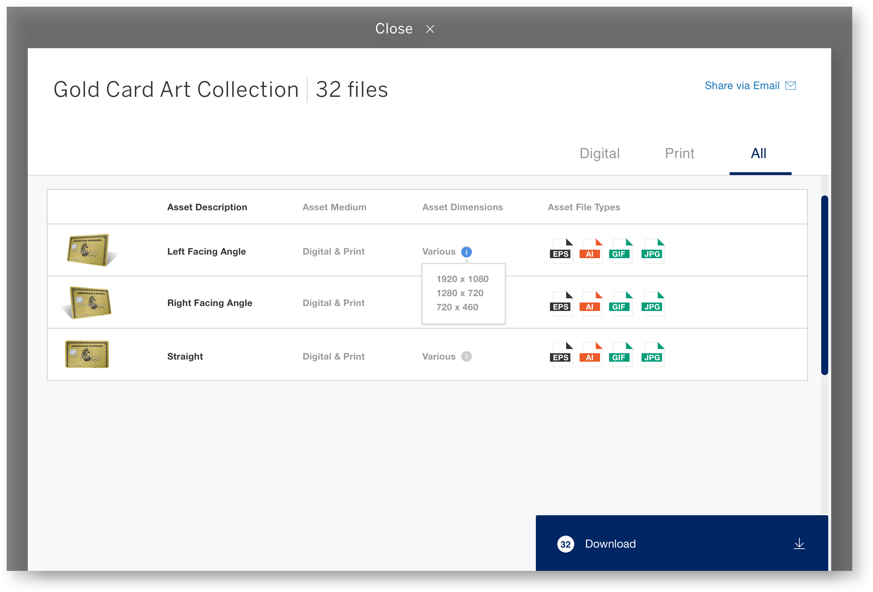The width and height of the screenshot is (873, 592).
Task: Click AI file icon for Left Facing Angle
Action: click(x=591, y=251)
